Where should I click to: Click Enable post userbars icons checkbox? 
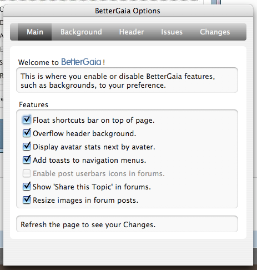click(x=27, y=173)
